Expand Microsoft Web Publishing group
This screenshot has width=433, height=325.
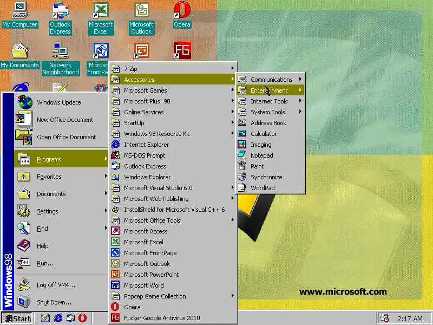click(173, 199)
